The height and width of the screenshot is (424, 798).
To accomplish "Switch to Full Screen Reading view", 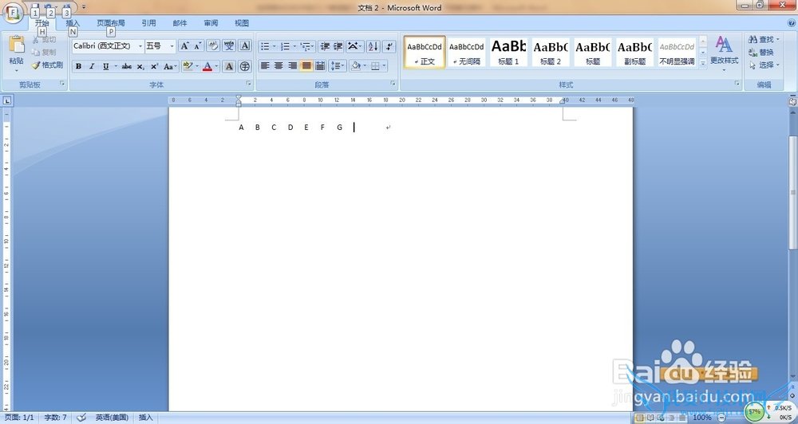I will (x=650, y=418).
